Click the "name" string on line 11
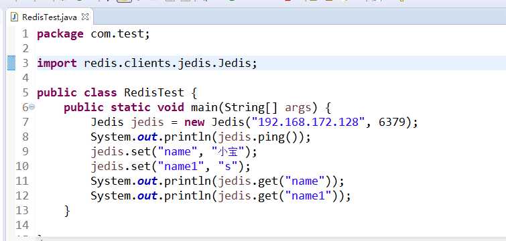506x241 pixels. (x=304, y=181)
